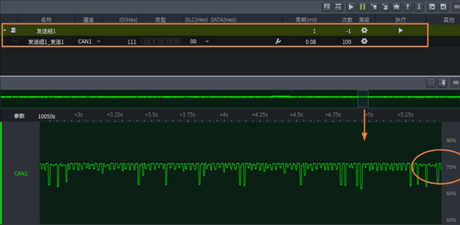The height and width of the screenshot is (225, 460).
Task: Start sending with the toolbar play button
Action: [x=351, y=7]
